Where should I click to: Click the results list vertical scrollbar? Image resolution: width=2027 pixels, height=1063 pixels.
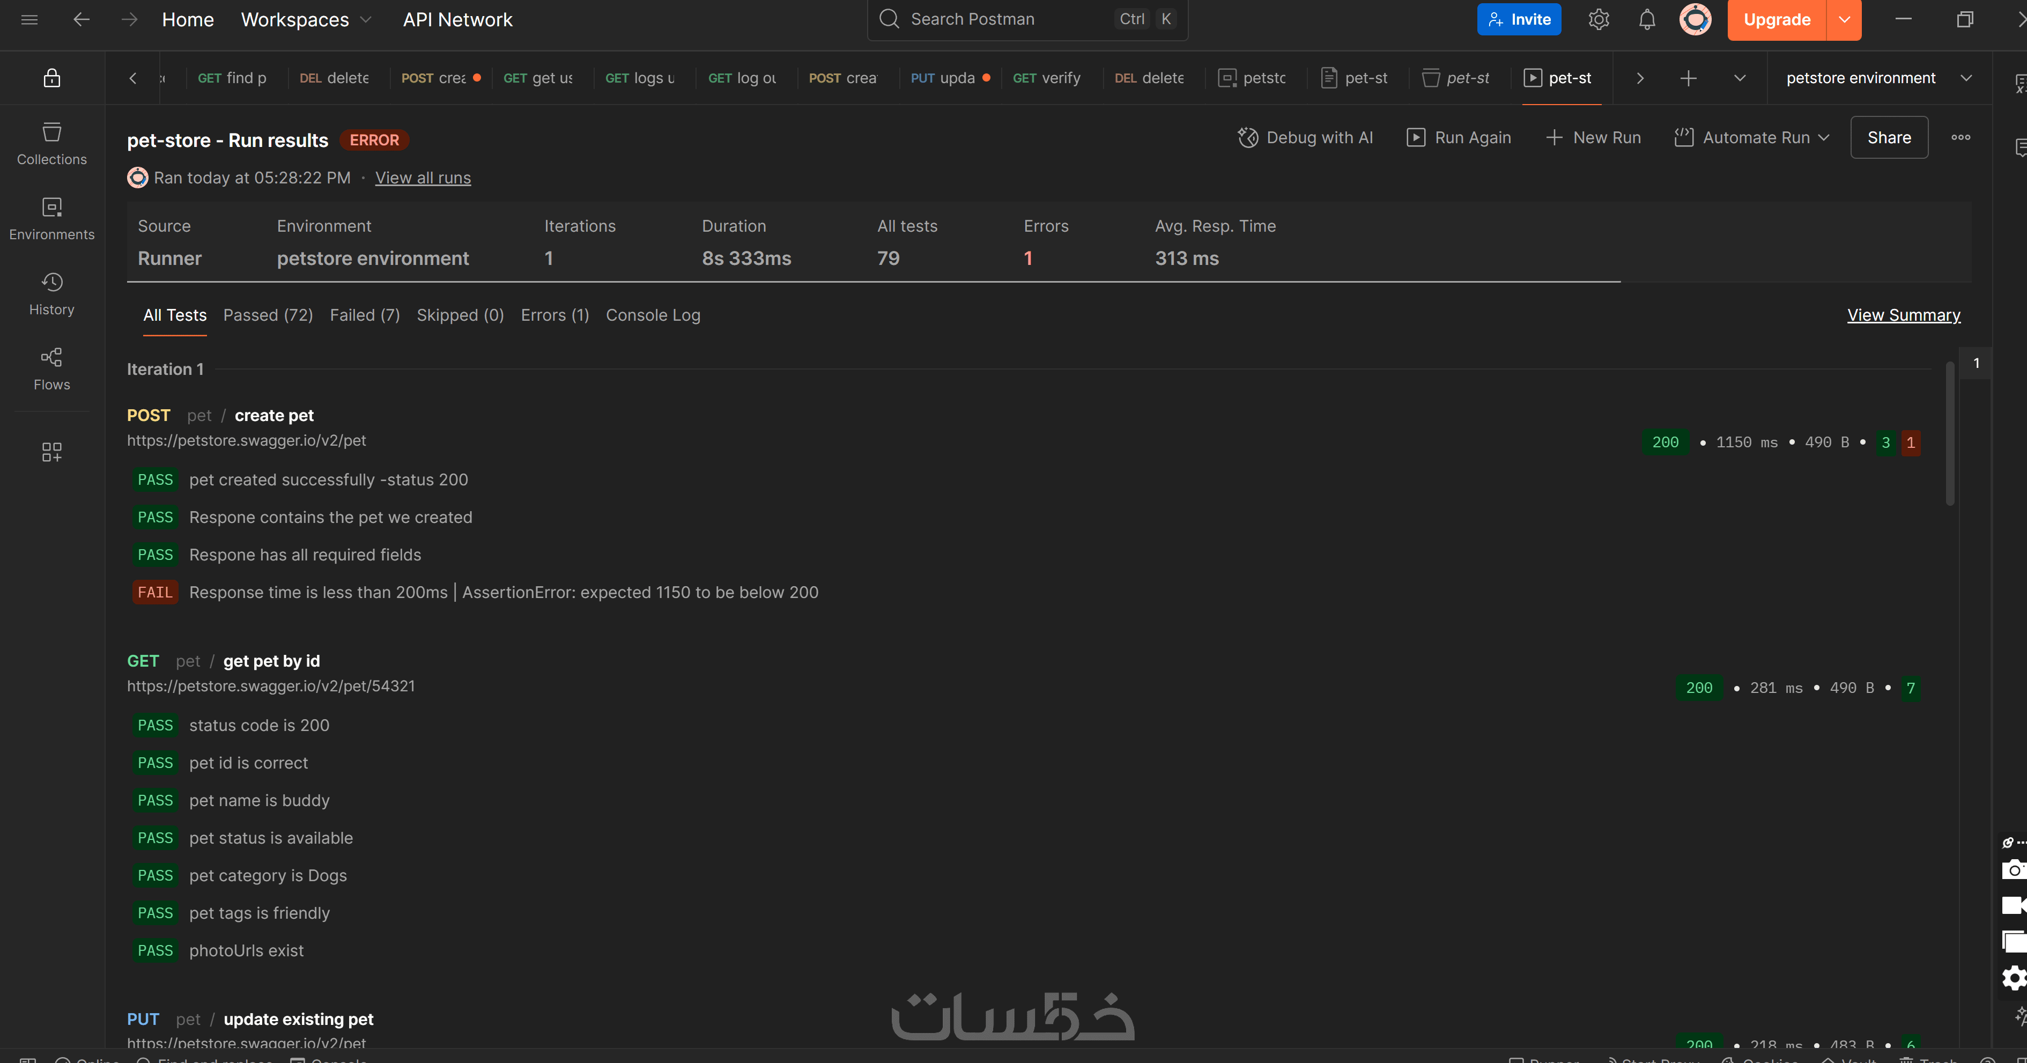coord(1950,433)
